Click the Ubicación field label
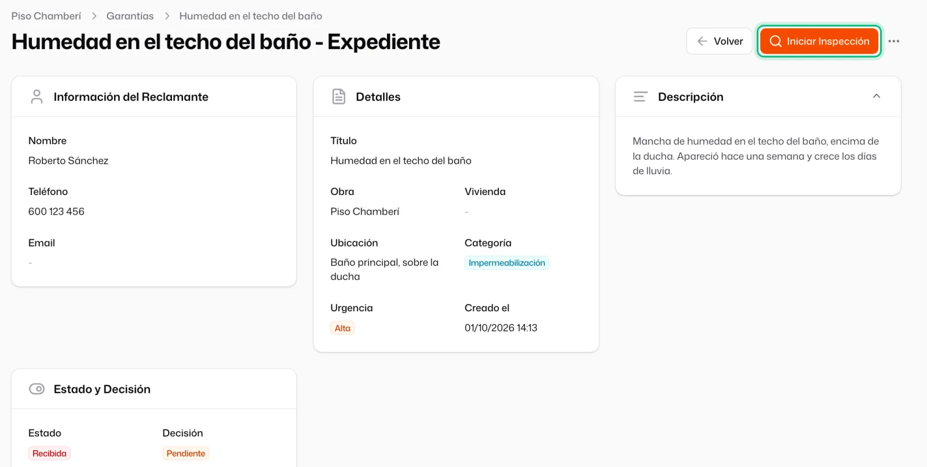This screenshot has width=927, height=467. point(354,243)
